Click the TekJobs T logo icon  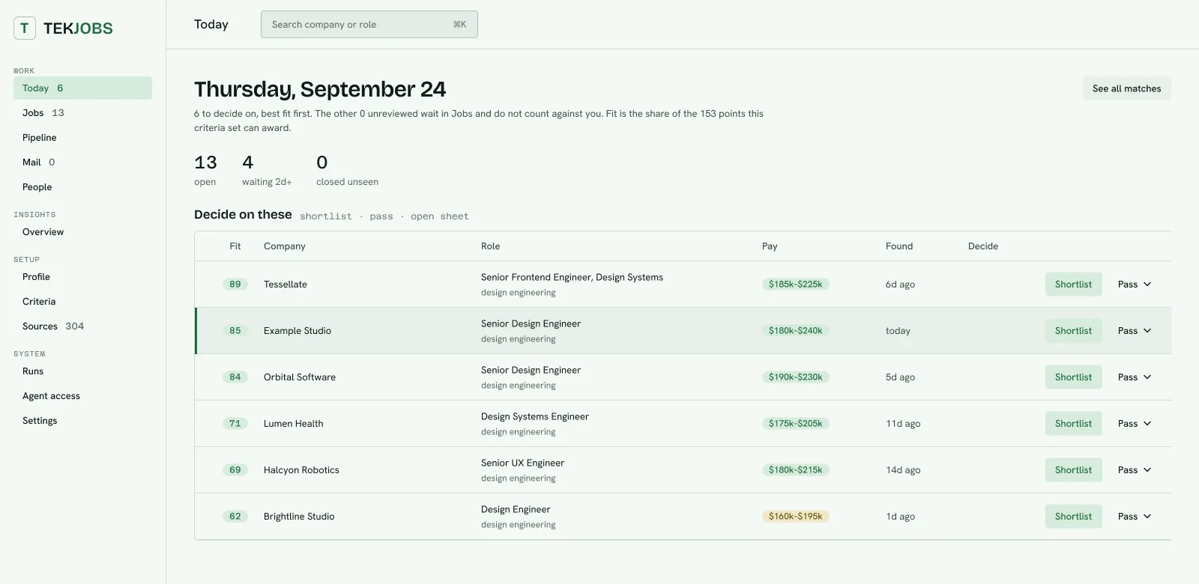pyautogui.click(x=25, y=28)
